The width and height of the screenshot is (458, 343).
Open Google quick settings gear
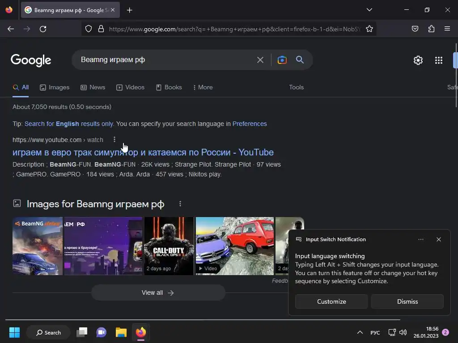coord(418,60)
